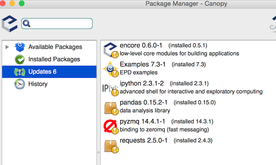Click the Available Packages box icon
276x165 pixels.
pyautogui.click(x=20, y=47)
